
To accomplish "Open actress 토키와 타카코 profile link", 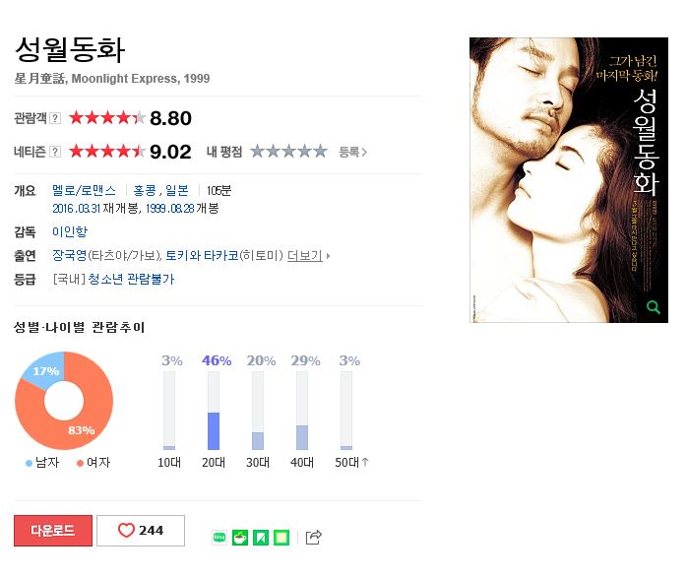I will [203, 255].
